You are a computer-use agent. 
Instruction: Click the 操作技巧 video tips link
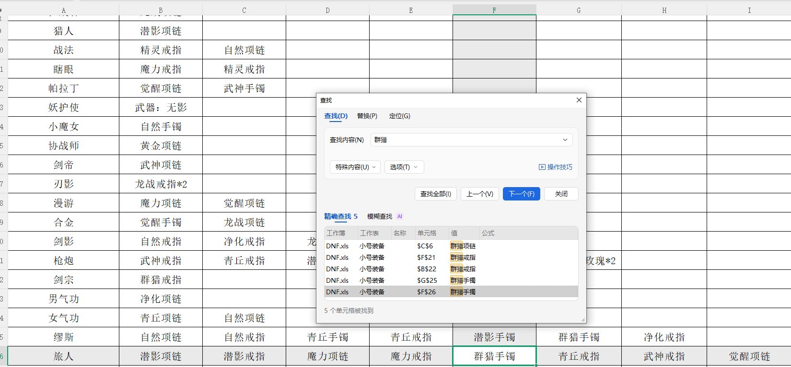(x=556, y=167)
